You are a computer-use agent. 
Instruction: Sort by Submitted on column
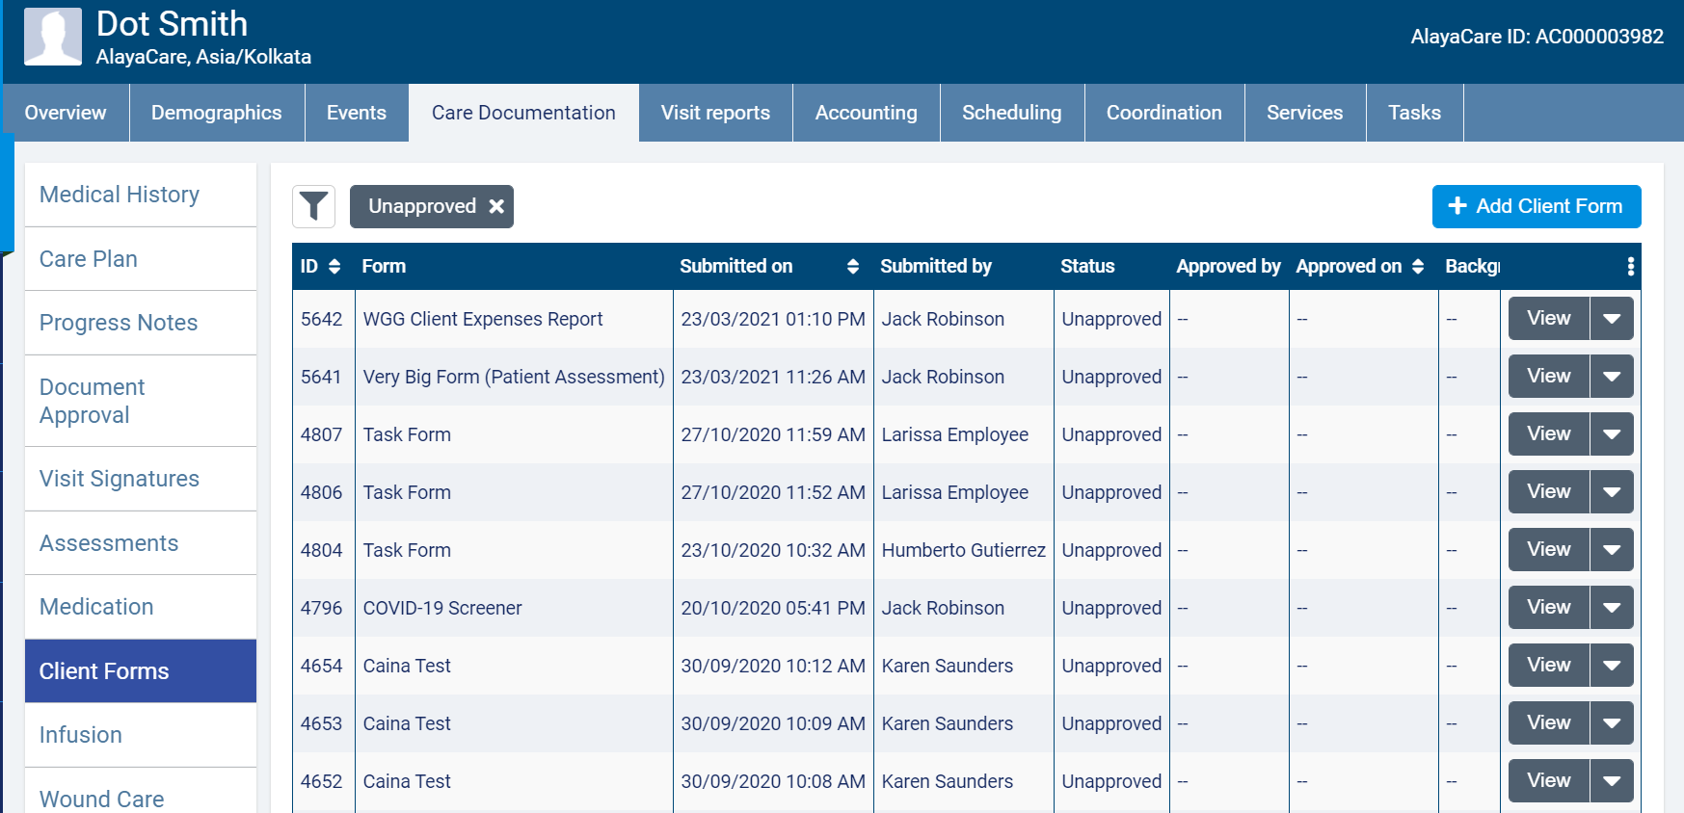pyautogui.click(x=852, y=267)
